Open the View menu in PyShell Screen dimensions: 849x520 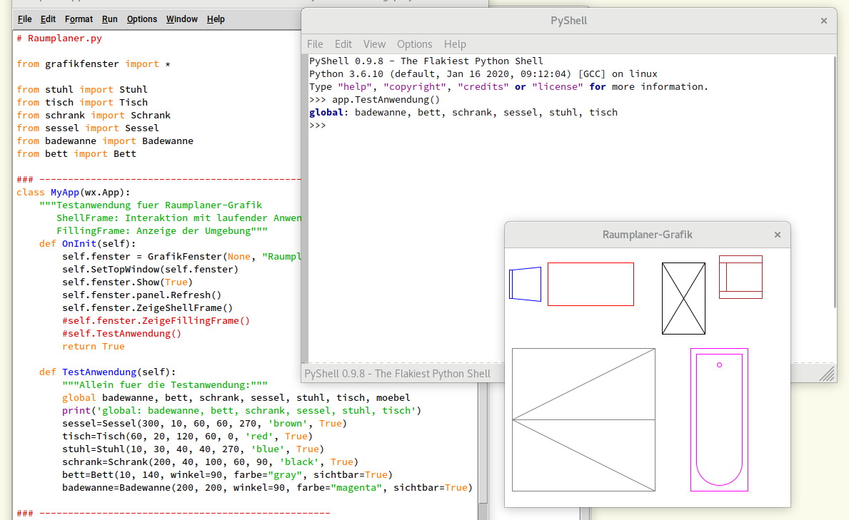374,44
